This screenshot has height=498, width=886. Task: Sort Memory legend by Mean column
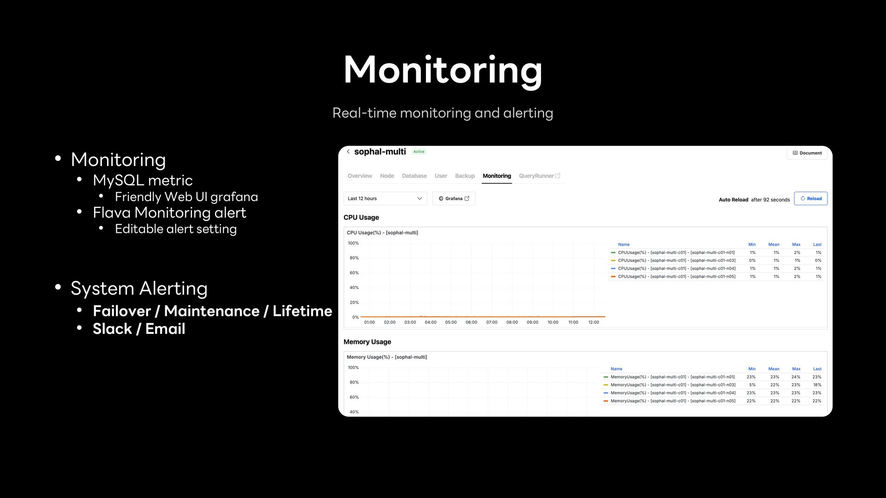pos(773,369)
